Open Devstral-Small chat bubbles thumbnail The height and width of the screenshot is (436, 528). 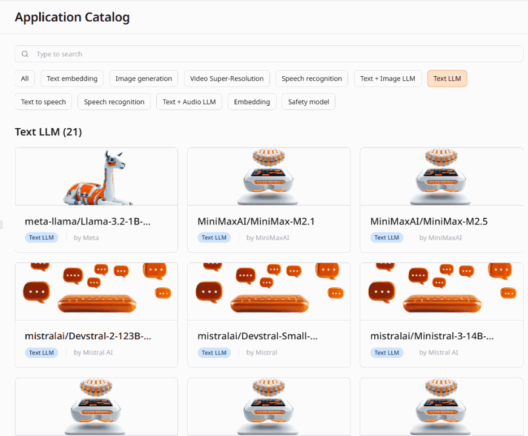[269, 291]
